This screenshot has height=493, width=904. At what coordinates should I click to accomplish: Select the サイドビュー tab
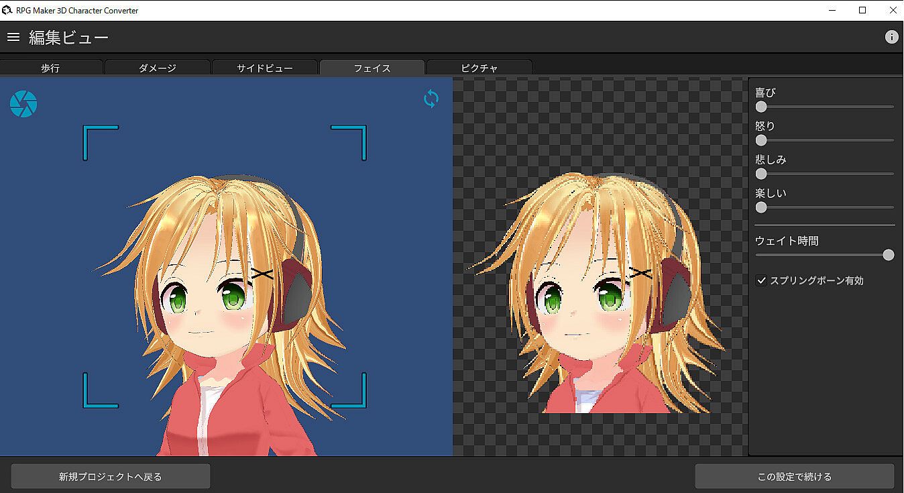265,68
